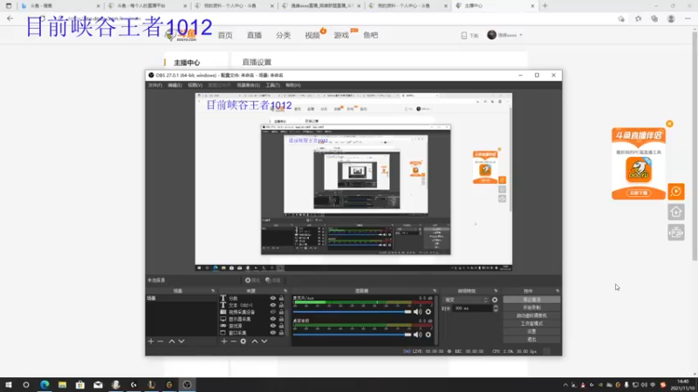Open transition properties gear next to 渐变
Viewport: 698px width, 392px height.
tap(495, 300)
